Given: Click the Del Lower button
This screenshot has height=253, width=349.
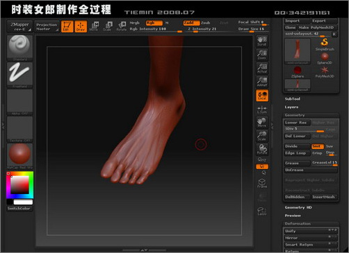Looking at the screenshot, I should 297,136.
